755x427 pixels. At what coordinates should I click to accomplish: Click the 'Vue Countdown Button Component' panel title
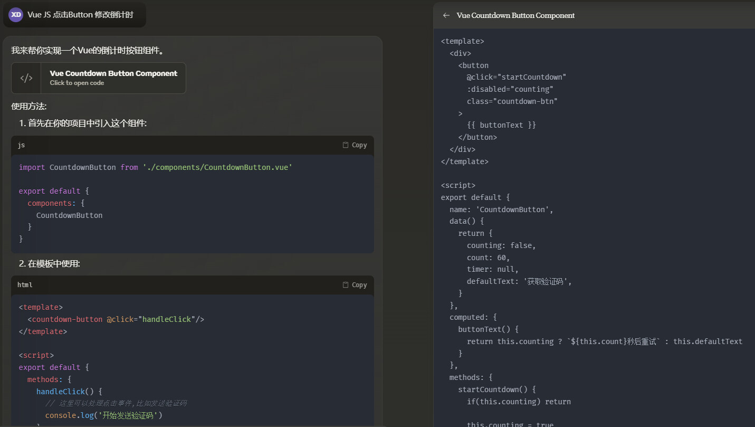click(515, 15)
